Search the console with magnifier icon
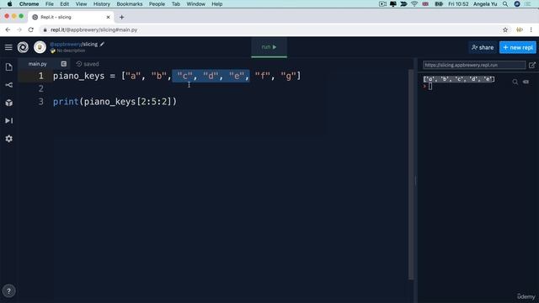 tap(515, 82)
